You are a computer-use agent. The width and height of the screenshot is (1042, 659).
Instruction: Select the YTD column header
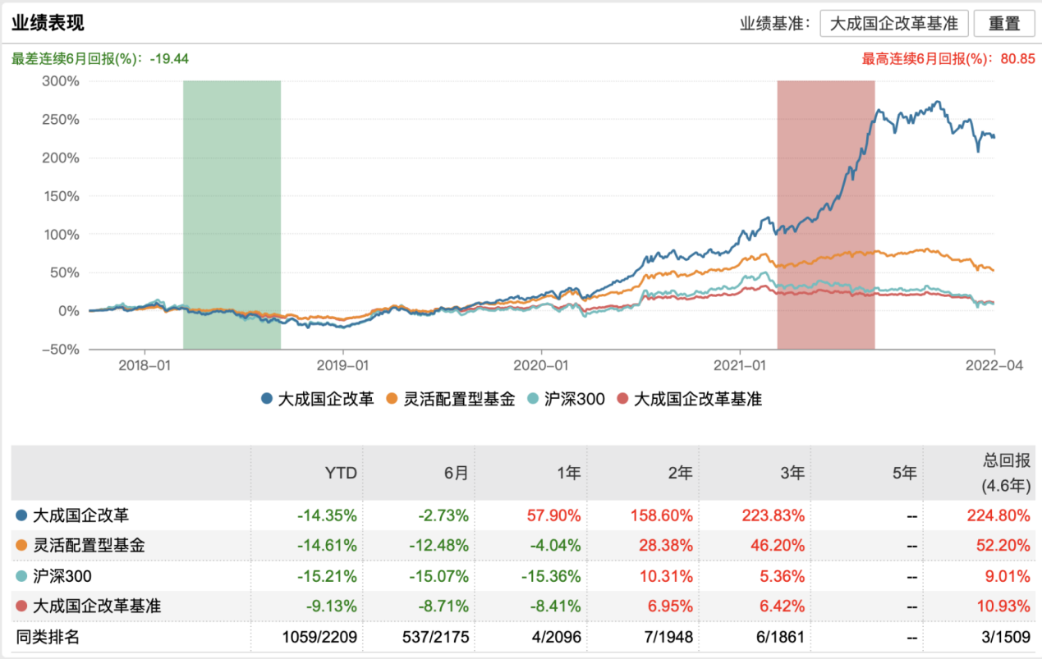point(341,473)
